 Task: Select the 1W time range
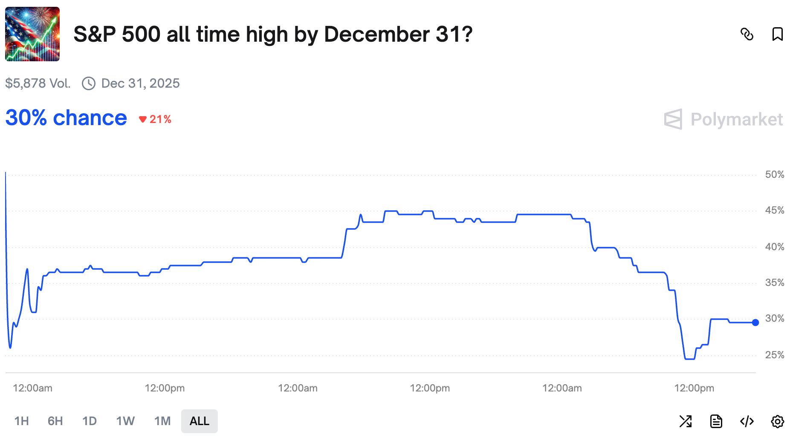tap(125, 421)
